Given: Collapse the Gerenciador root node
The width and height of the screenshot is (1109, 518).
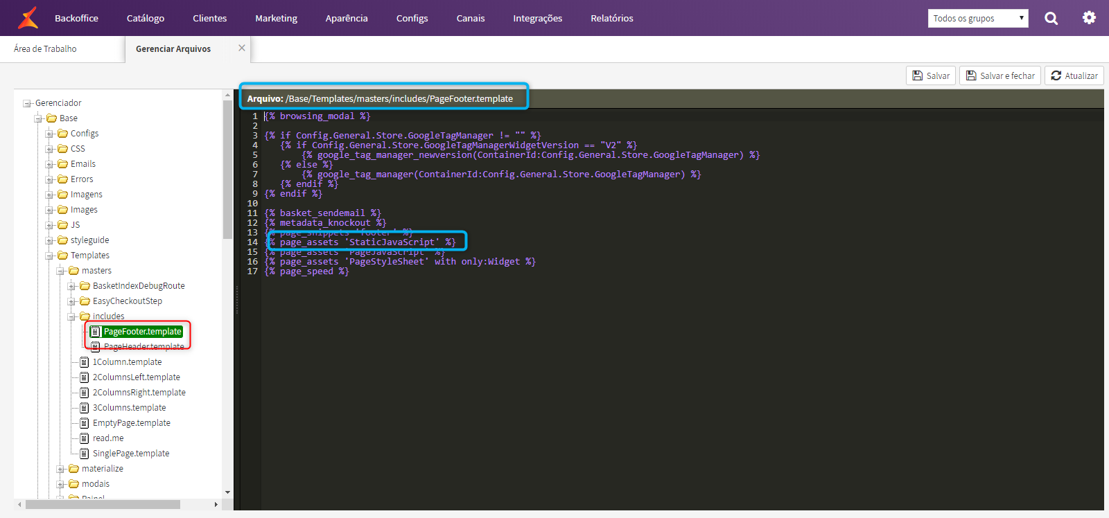Looking at the screenshot, I should click(27, 104).
